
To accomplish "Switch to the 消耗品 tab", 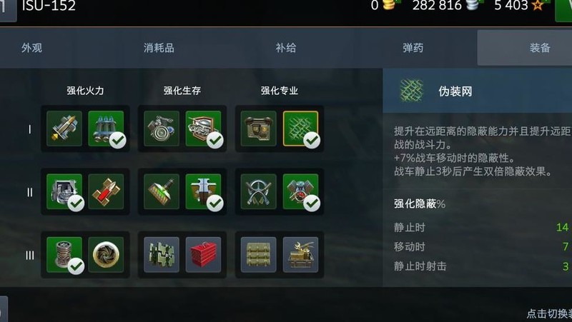I will tap(159, 48).
